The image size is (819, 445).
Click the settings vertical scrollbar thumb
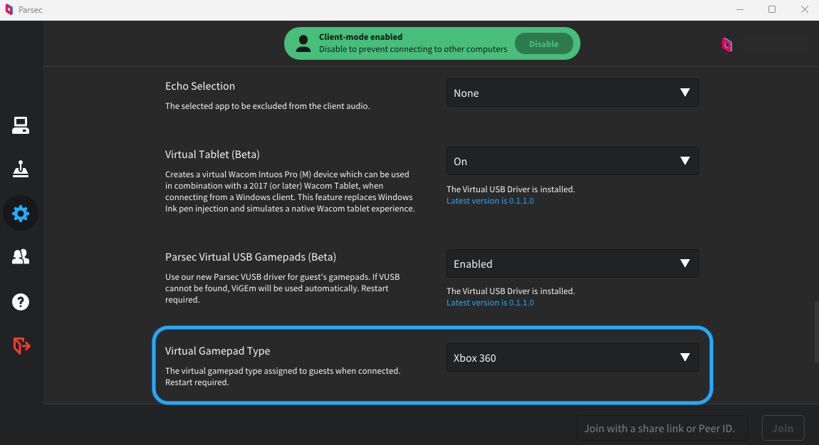point(816,333)
